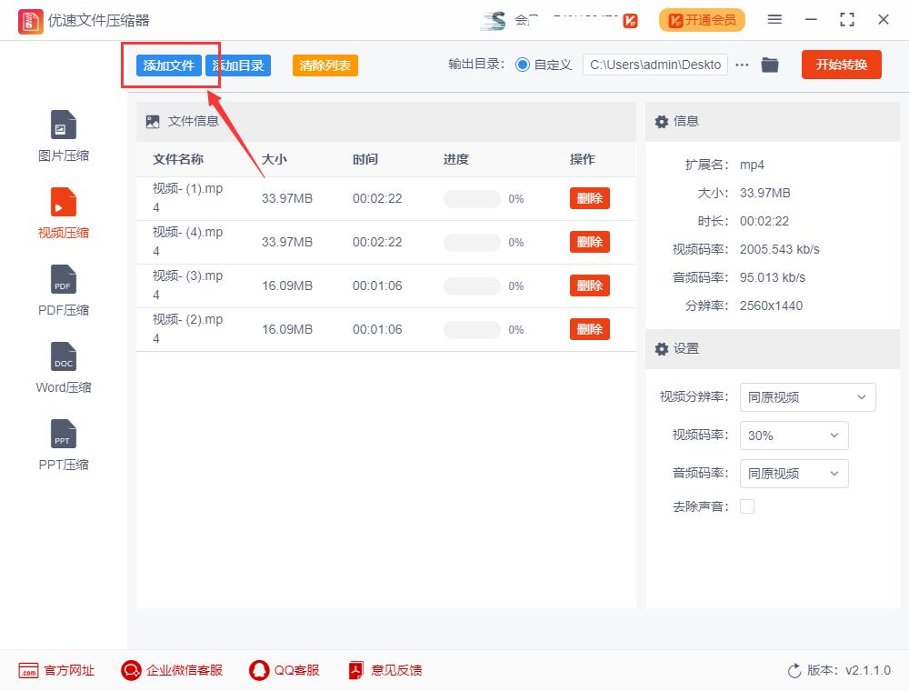Click the 开通会员 membership button
Image resolution: width=909 pixels, height=691 pixels.
[702, 19]
